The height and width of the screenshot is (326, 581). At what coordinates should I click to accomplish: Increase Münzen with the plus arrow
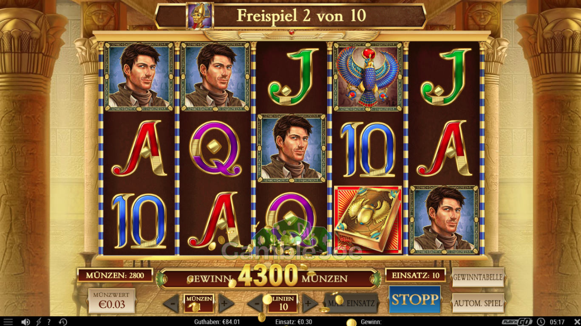[226, 304]
